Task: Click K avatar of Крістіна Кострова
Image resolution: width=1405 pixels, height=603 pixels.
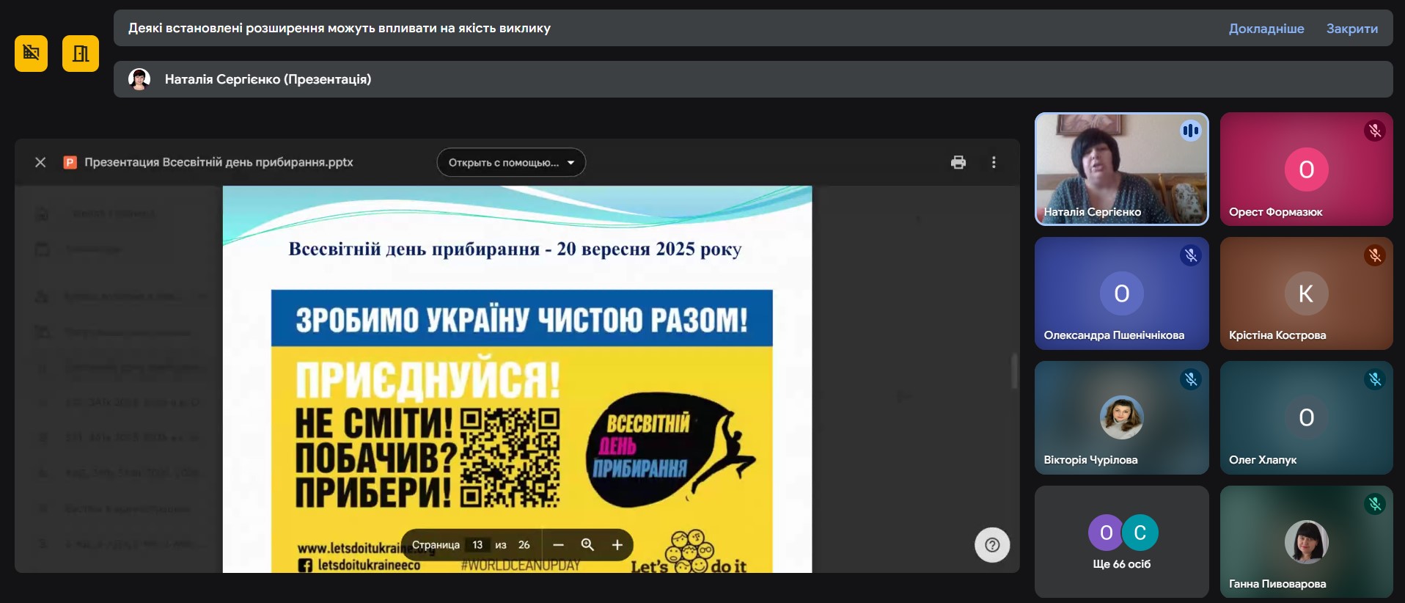Action: pyautogui.click(x=1306, y=293)
